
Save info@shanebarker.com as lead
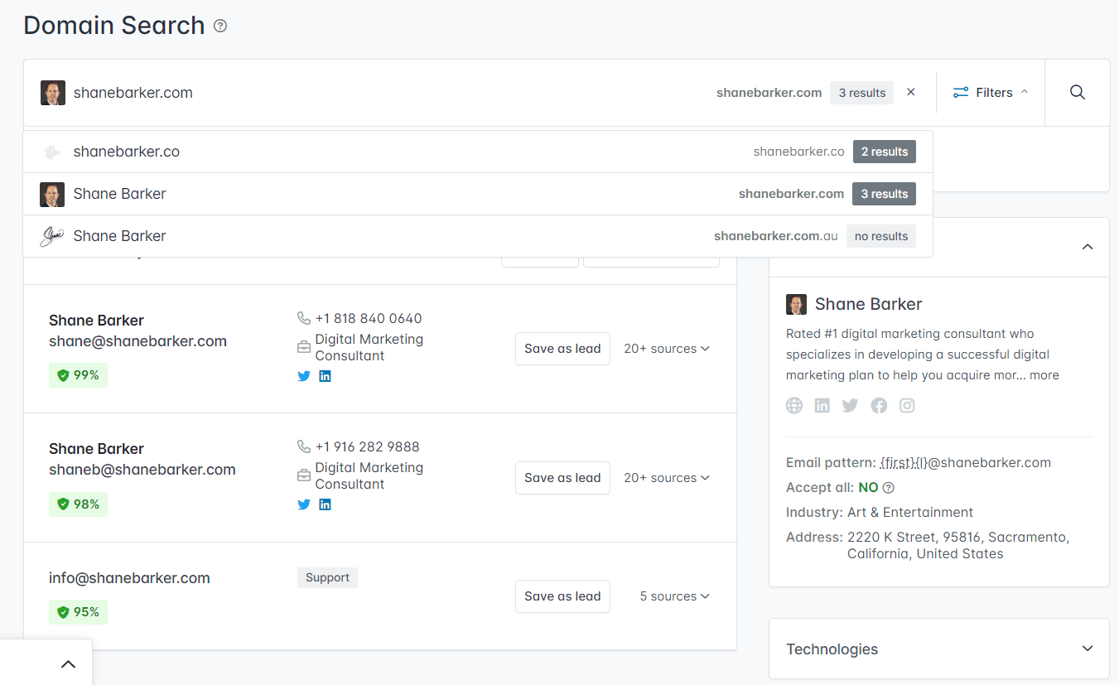tap(562, 596)
